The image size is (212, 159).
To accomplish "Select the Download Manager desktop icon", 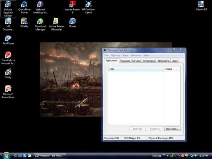I will tap(40, 24).
